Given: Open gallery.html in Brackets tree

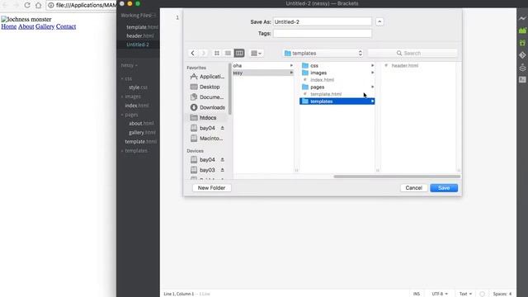Looking at the screenshot, I should click(142, 133).
